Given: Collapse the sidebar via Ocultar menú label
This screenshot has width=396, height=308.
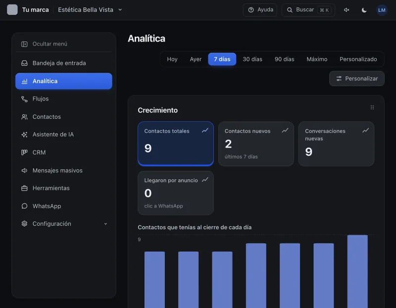Looking at the screenshot, I should click(50, 44).
